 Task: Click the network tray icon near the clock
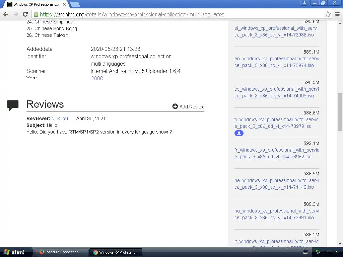pyautogui.click(x=318, y=252)
